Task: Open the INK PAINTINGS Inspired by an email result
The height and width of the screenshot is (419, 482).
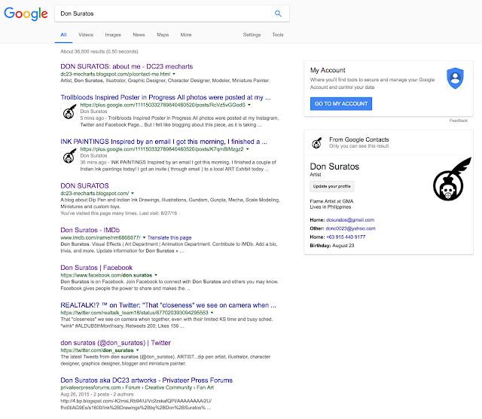Action: [163, 142]
